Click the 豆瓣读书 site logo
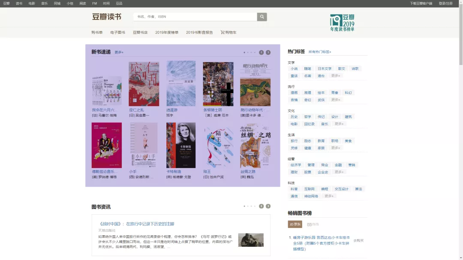Viewport: 463px width, 260px height. point(107,17)
